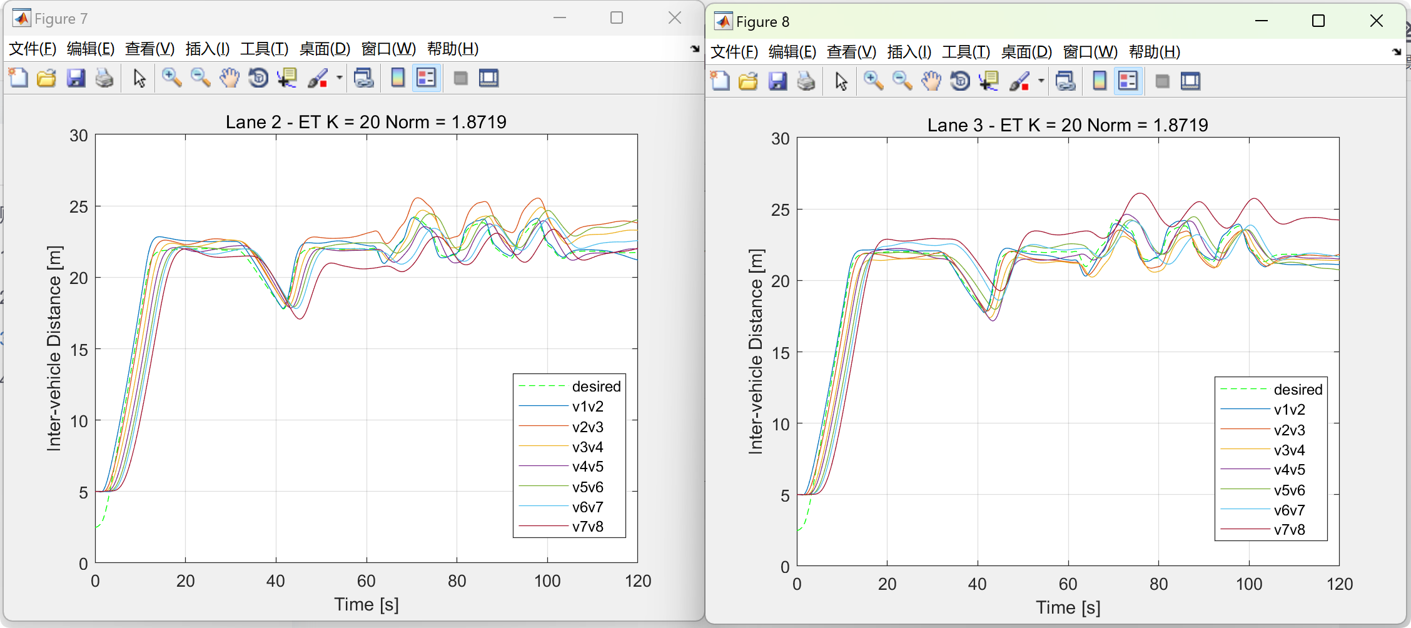The image size is (1411, 628).
Task: Click the Lane 3 plot title text
Action: 1068,125
